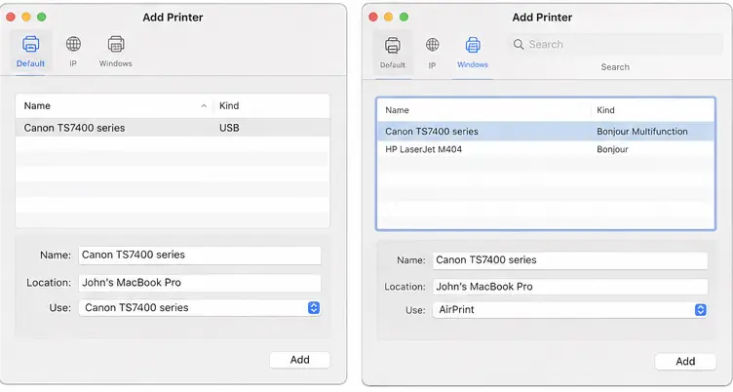Click the Name field in right window
This screenshot has height=392, width=733.
(x=570, y=260)
